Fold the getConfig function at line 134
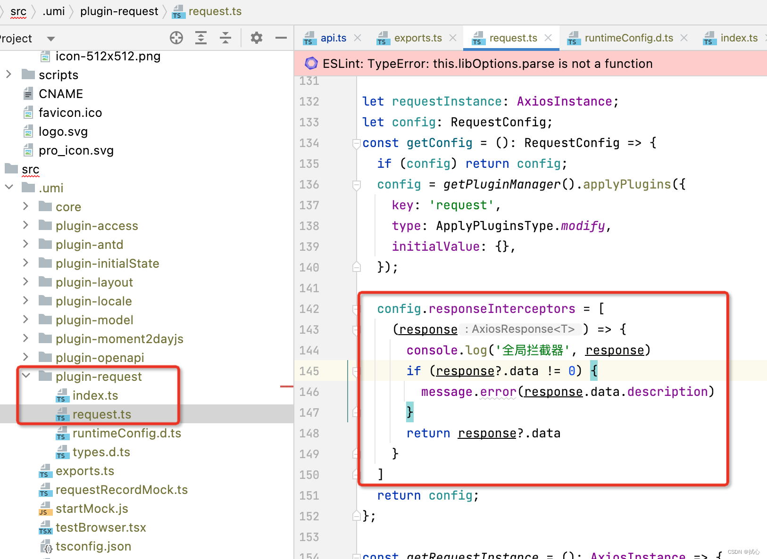This screenshot has height=559, width=767. click(x=357, y=143)
